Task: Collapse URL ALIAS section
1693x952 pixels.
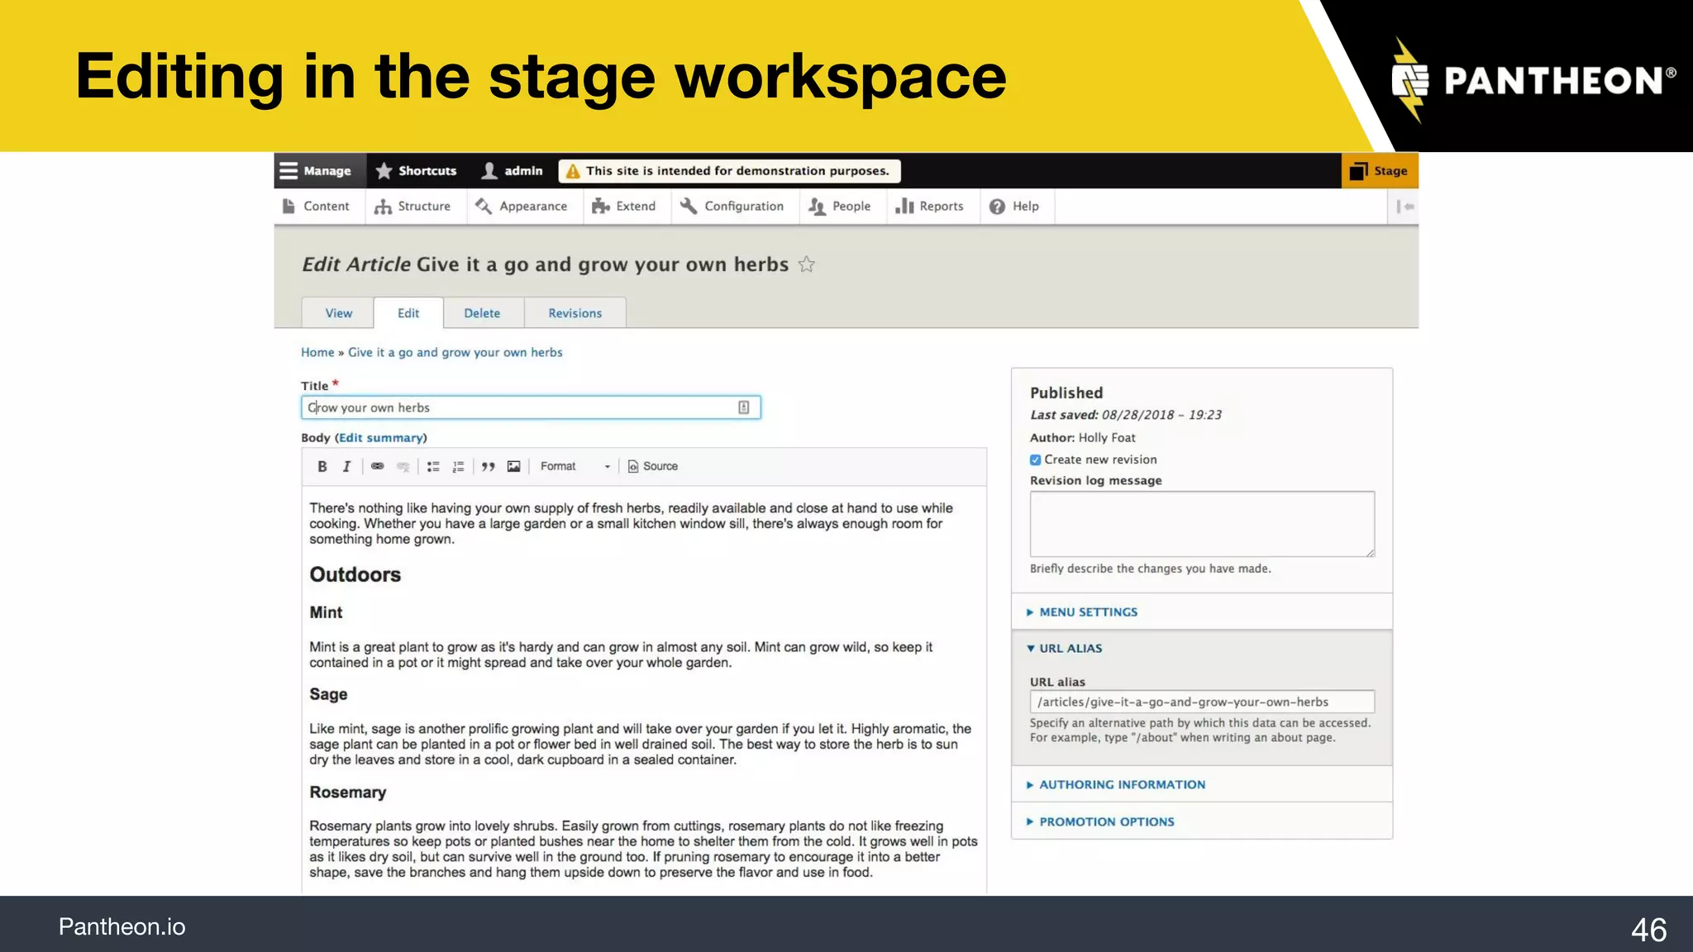Action: coord(1071,649)
